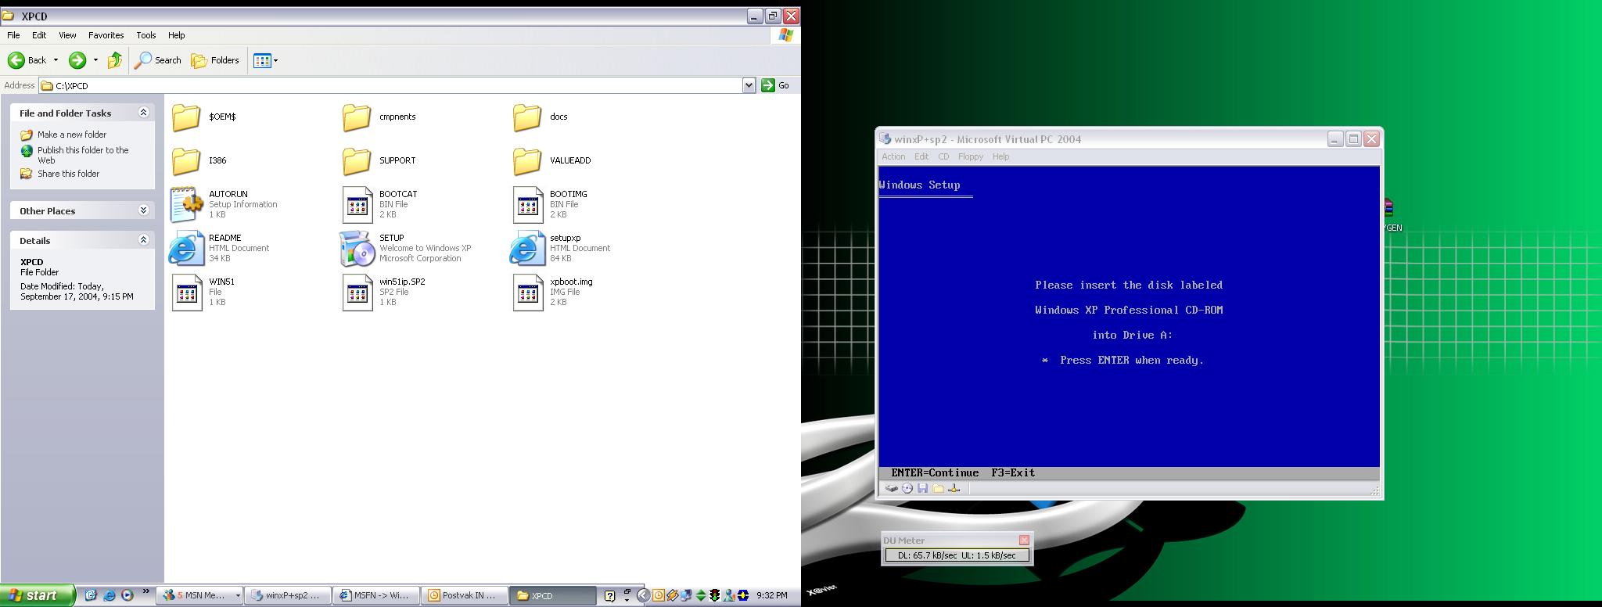Select the BOOTIMG BIN file icon
This screenshot has width=1602, height=607.
pos(527,204)
